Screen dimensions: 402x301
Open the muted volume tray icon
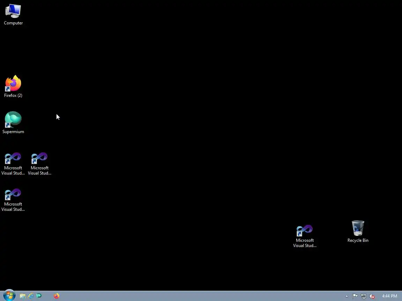[372, 296]
